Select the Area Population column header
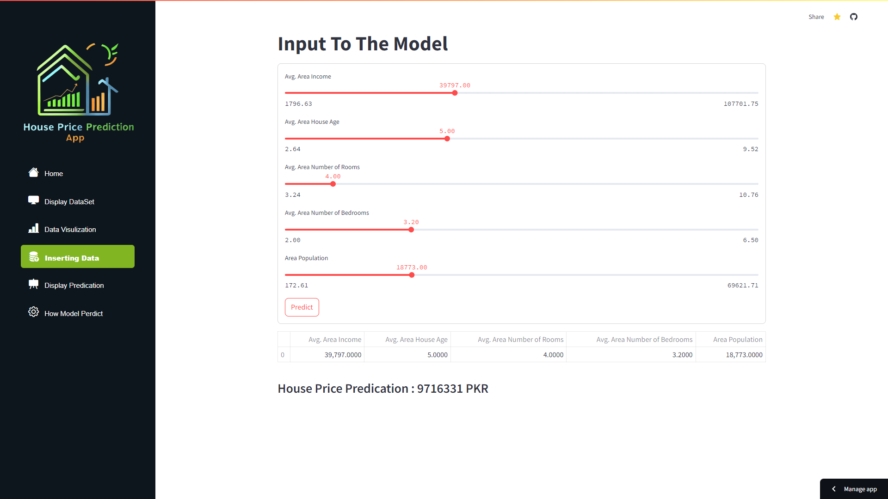Viewport: 888px width, 499px height. [737, 339]
